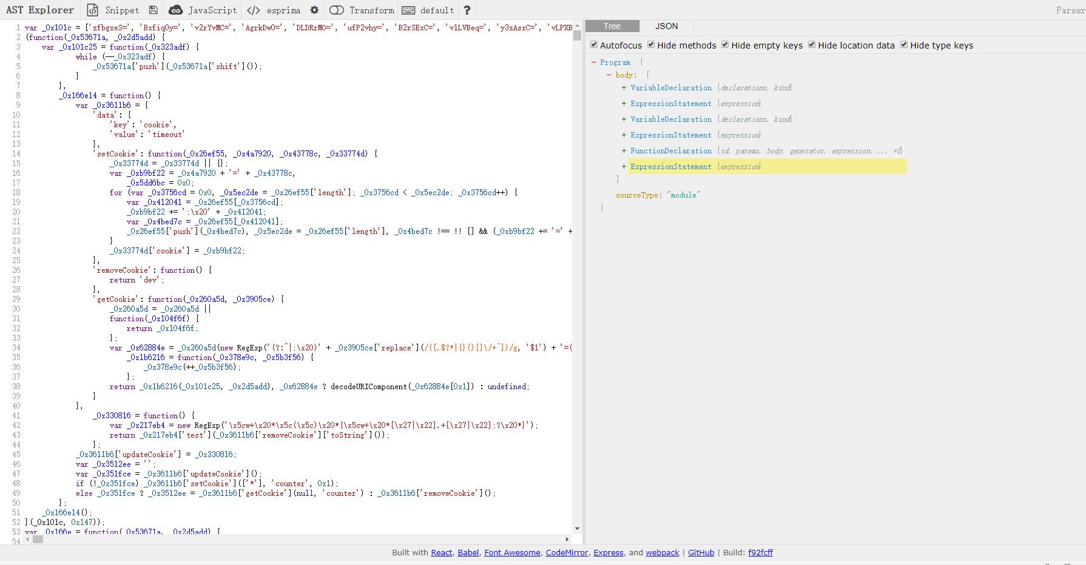Viewport: 1086px width, 565px height.
Task: Open the Babel link in footer
Action: pos(468,552)
